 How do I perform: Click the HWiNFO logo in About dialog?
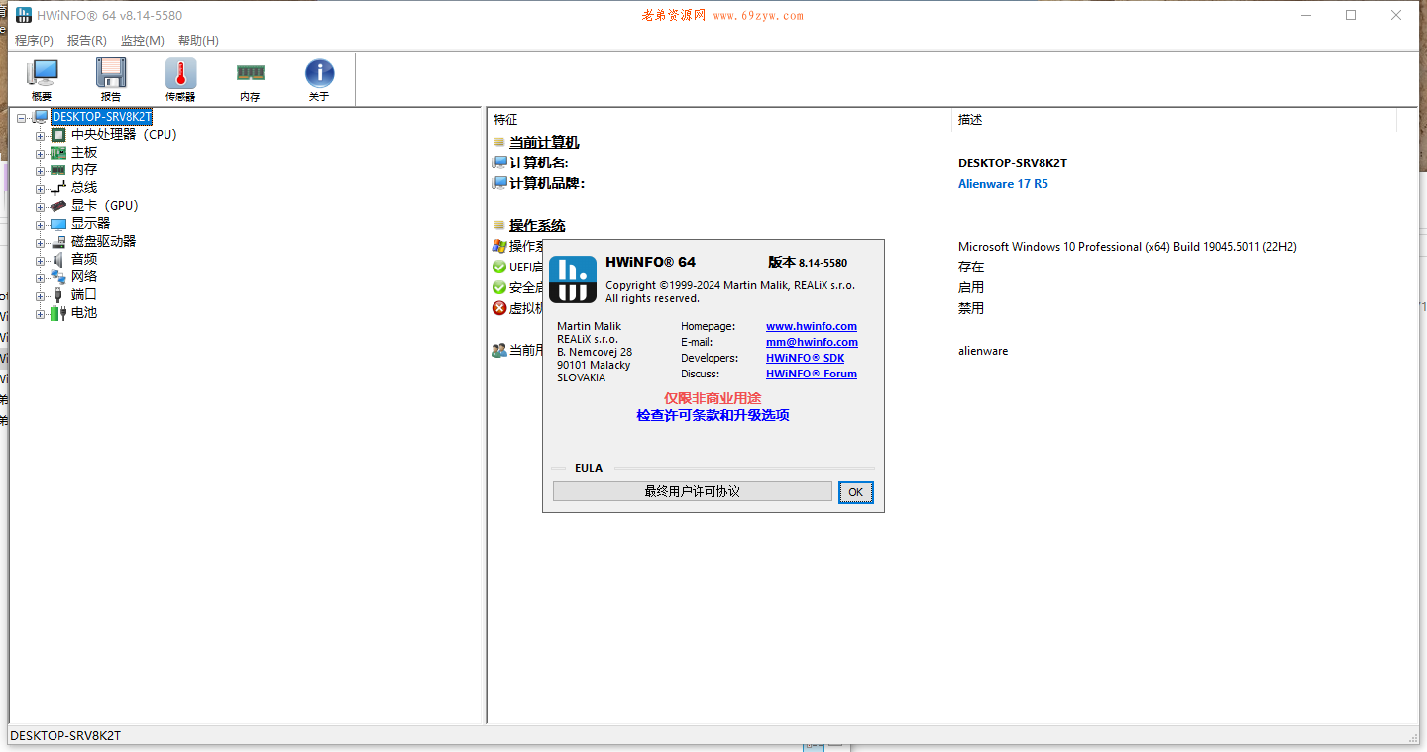[x=573, y=278]
